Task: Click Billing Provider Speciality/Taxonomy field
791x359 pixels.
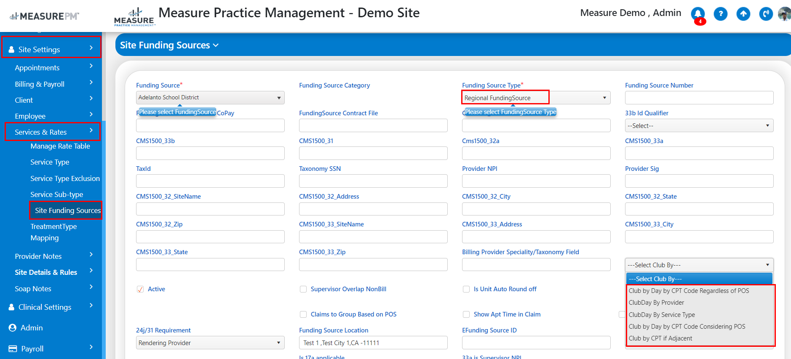Action: pyautogui.click(x=536, y=264)
